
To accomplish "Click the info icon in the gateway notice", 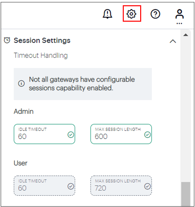I will pos(21,83).
